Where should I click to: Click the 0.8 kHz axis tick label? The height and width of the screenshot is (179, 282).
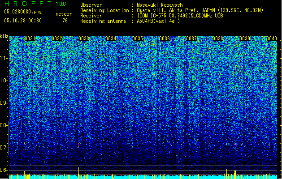pyautogui.click(x=4, y=125)
